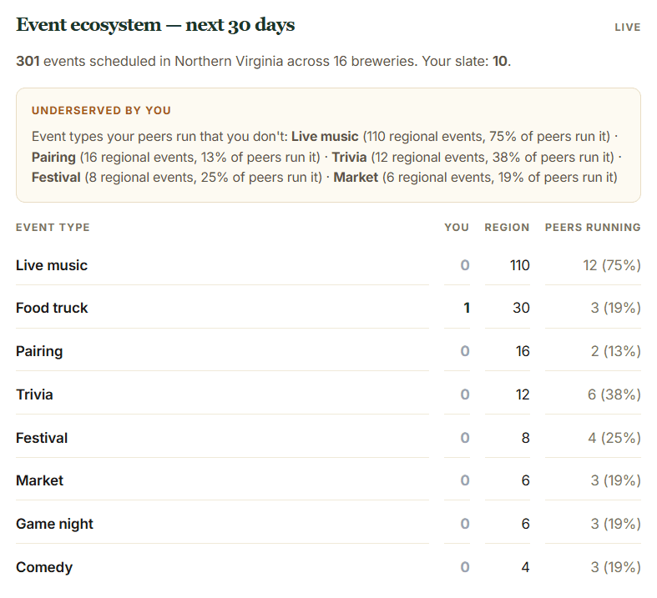Sort by the EVENT TYPE column header
This screenshot has height=598, width=657.
(53, 227)
